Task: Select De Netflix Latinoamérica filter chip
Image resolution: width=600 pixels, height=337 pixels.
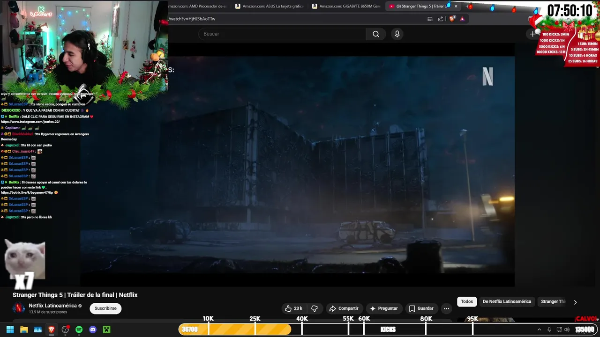Action: tap(507, 301)
